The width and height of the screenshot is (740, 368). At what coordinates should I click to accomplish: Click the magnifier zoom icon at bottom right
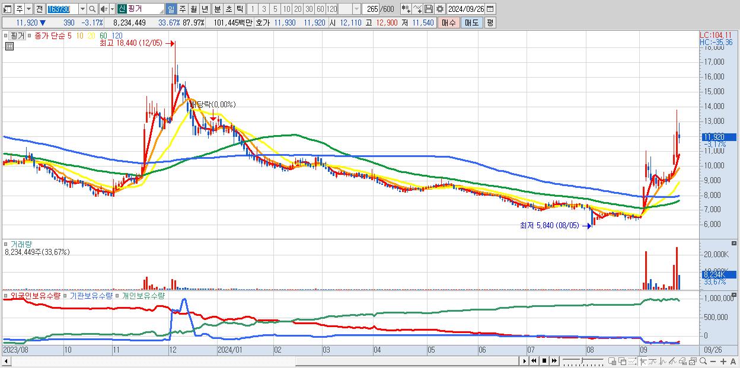(703, 361)
